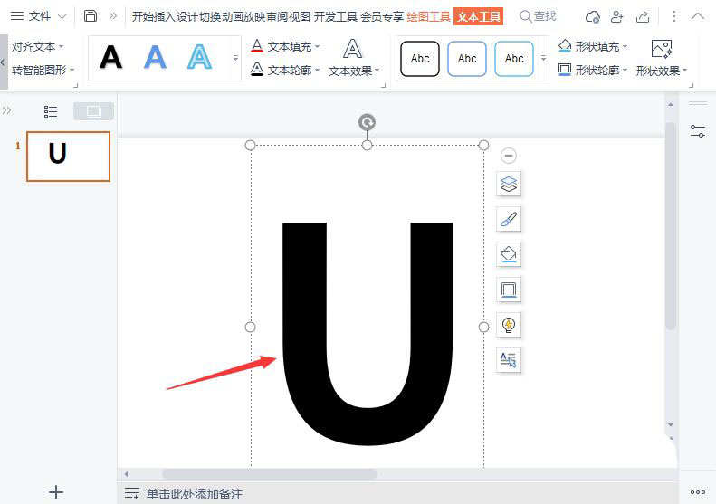
Task: Open the 文本填充 dropdown
Action: click(x=285, y=46)
